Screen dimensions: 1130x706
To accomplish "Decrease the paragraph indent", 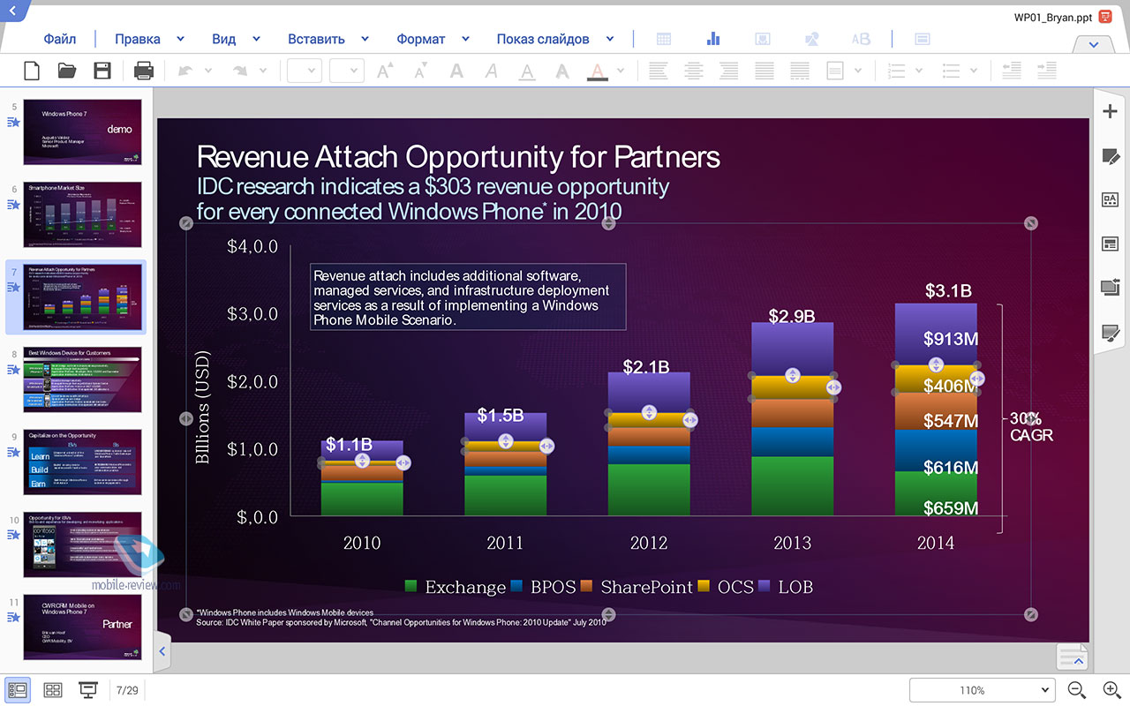I will (x=1012, y=71).
